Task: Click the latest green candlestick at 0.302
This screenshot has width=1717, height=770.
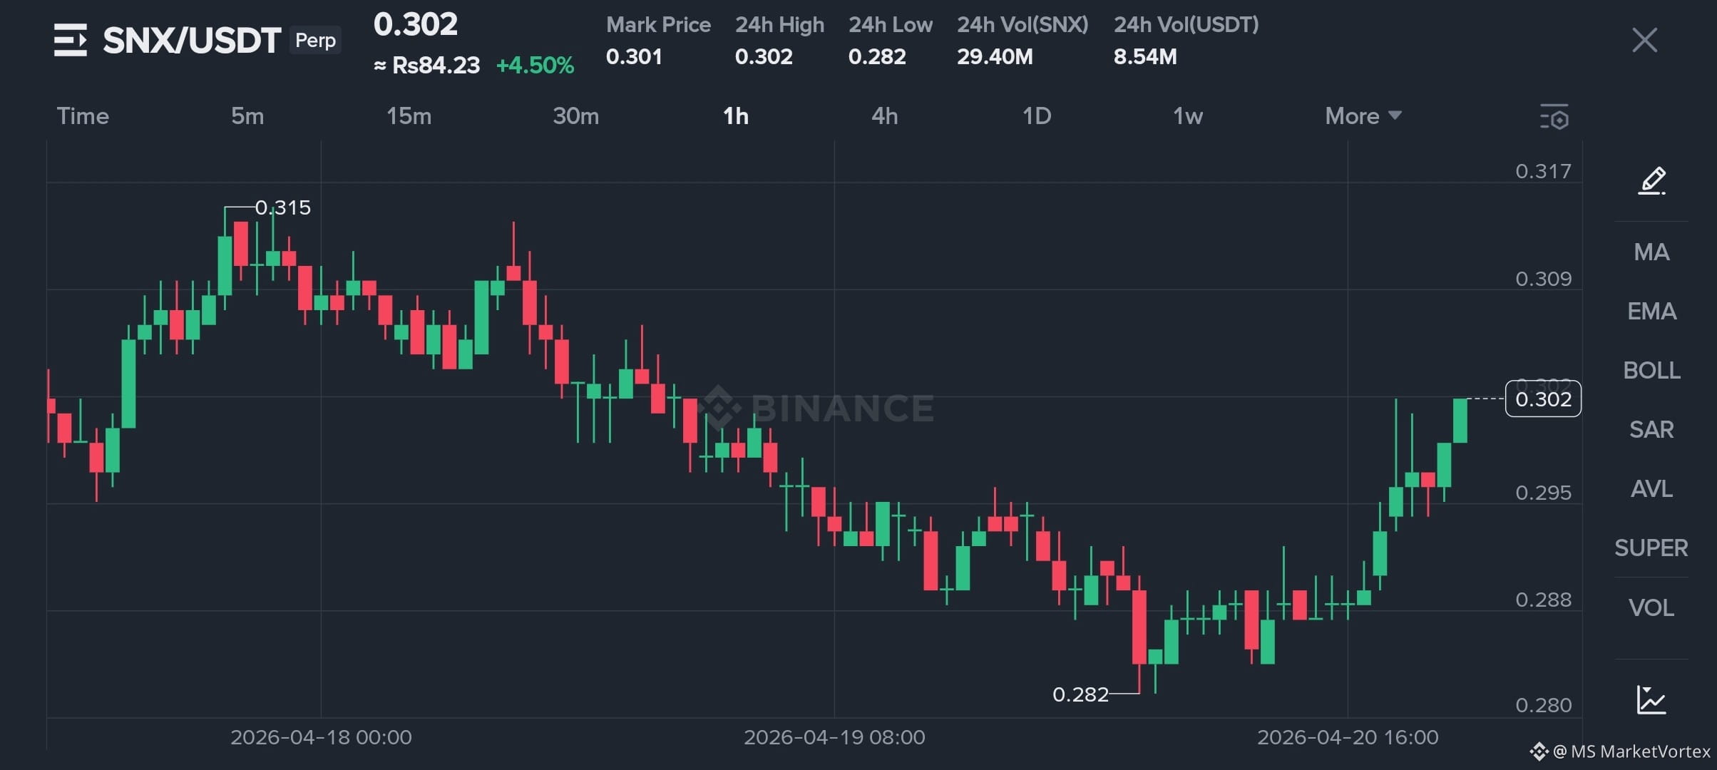Action: pos(1460,421)
